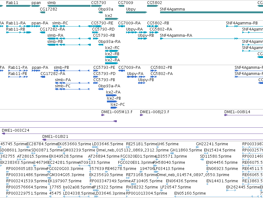The image size is (263, 198).
Task: Select the SD11580.5prime EST label
Action: (x=216, y=156)
